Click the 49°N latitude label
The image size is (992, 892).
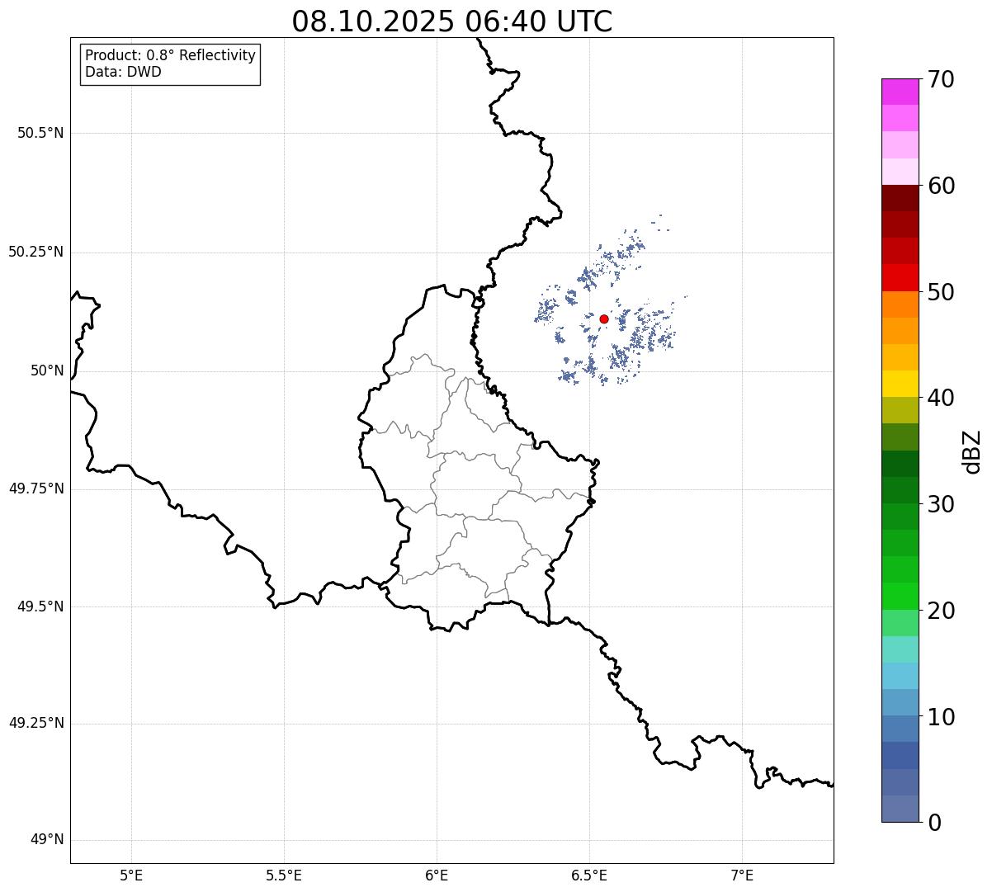coord(47,839)
